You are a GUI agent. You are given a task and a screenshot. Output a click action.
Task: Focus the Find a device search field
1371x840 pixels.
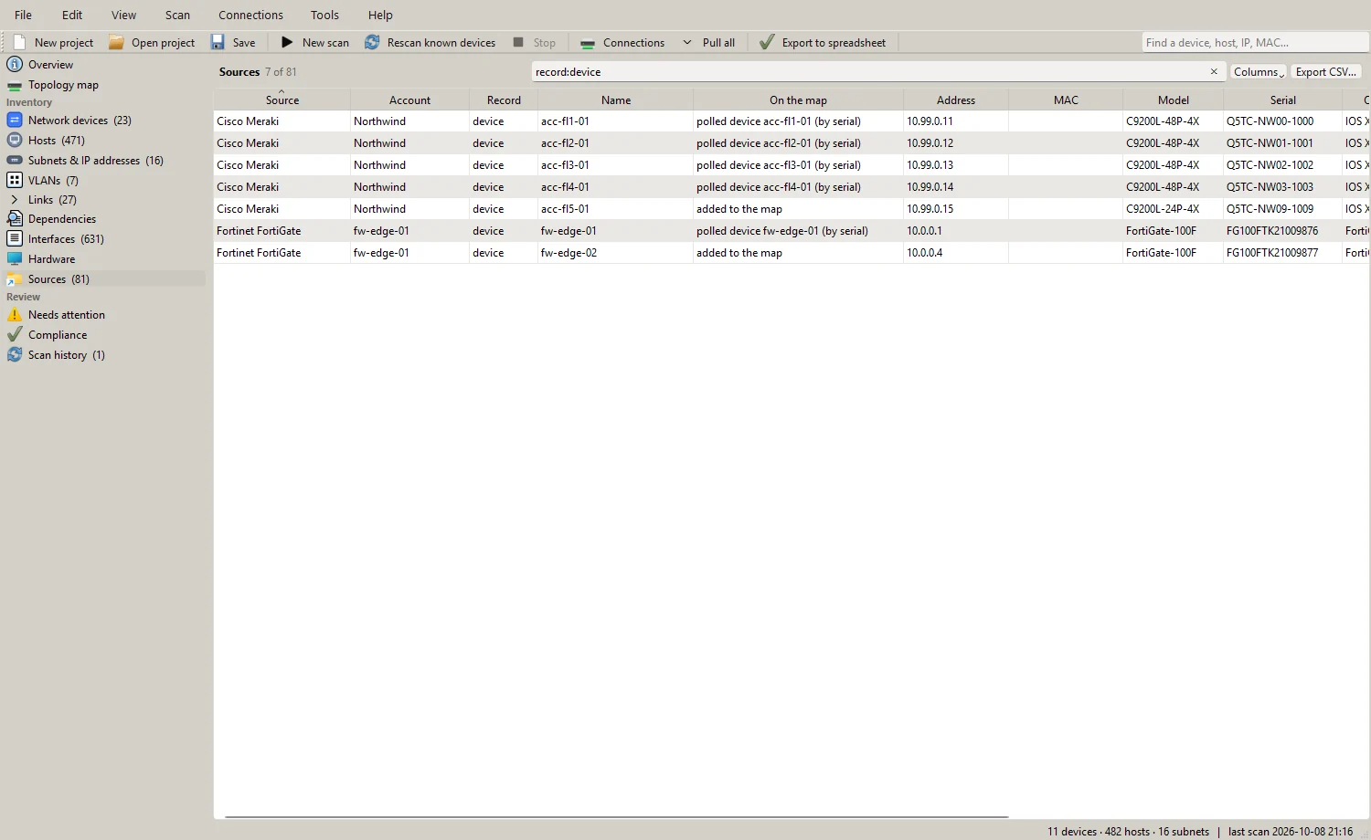(x=1254, y=42)
